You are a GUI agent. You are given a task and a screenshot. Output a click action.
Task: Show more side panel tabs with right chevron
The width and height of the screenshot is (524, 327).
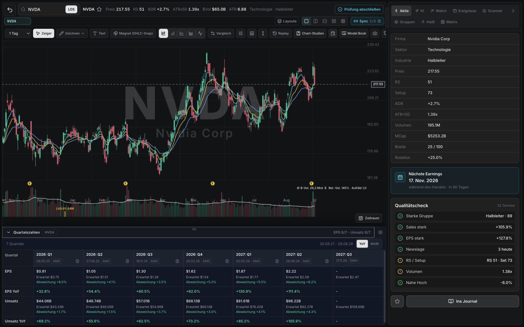coord(513,11)
